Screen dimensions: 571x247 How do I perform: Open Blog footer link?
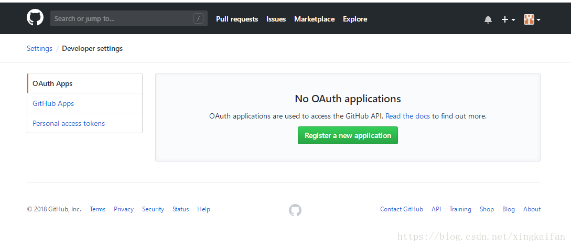coord(509,209)
